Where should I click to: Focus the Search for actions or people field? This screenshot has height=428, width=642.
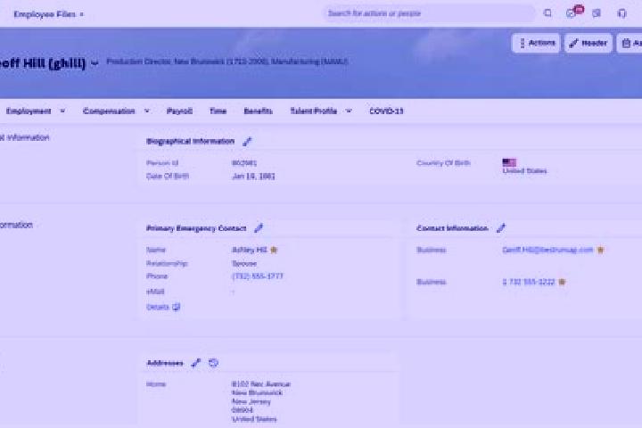point(429,13)
